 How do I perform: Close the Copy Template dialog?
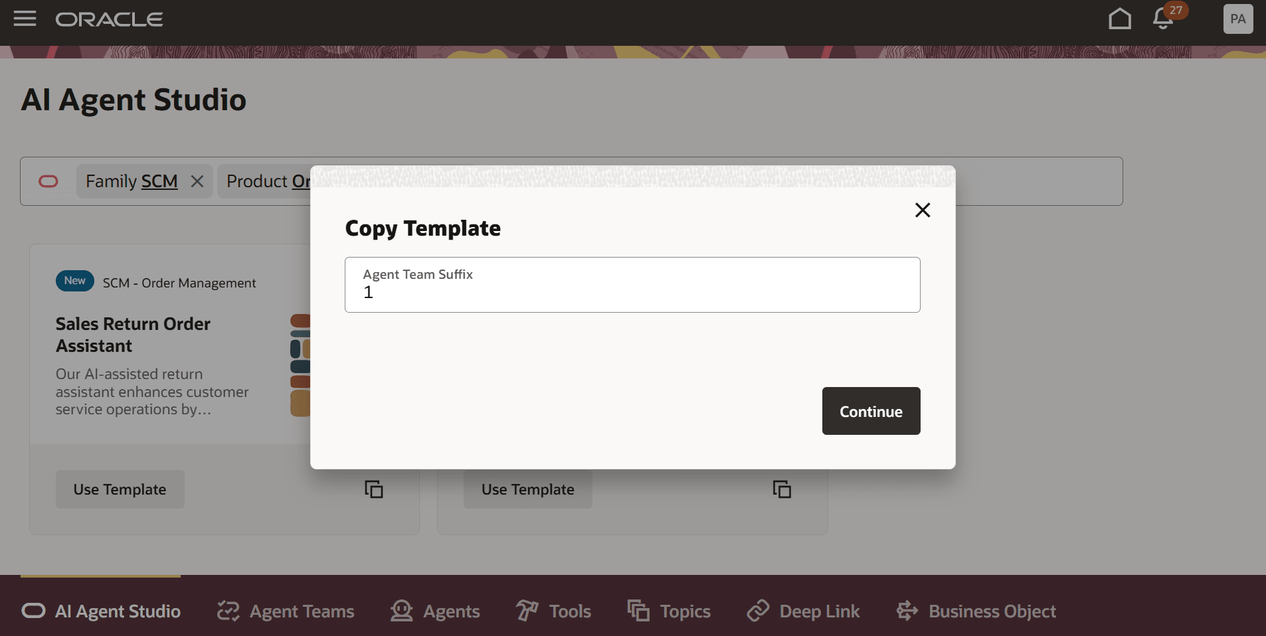(923, 210)
